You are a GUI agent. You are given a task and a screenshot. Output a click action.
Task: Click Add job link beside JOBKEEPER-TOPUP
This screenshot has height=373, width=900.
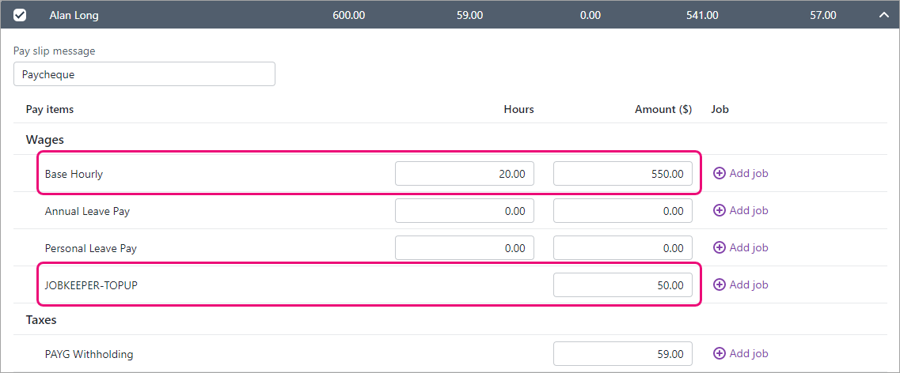[748, 284]
